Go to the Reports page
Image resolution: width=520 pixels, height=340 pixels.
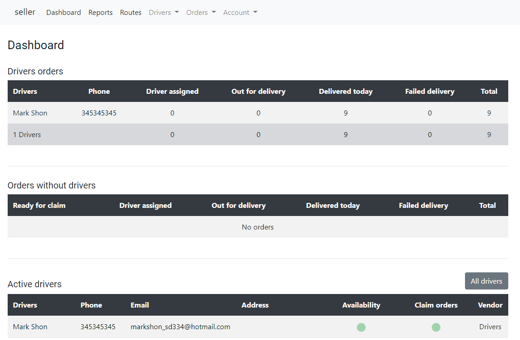[101, 13]
